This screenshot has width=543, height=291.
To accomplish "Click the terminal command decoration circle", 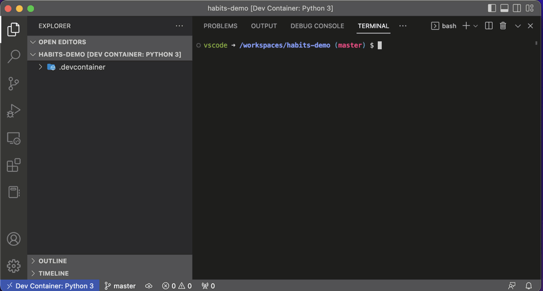I will click(x=199, y=45).
